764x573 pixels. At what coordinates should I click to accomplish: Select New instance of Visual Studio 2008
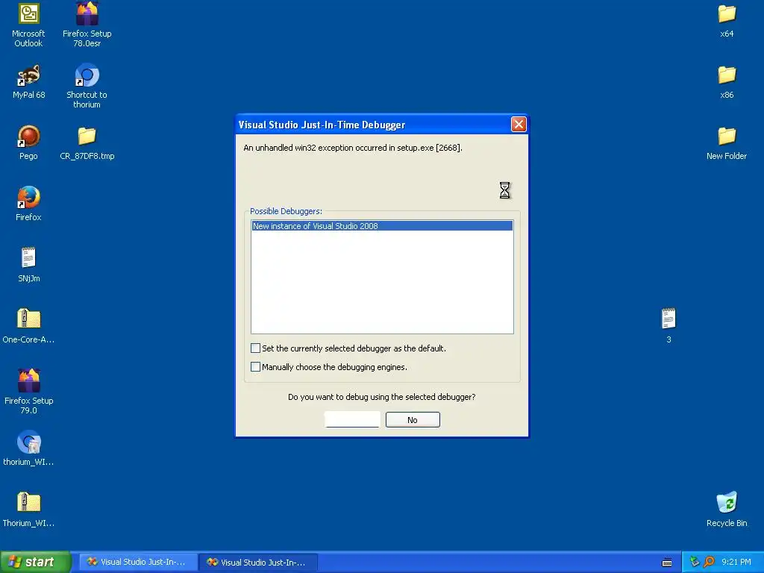coord(382,226)
